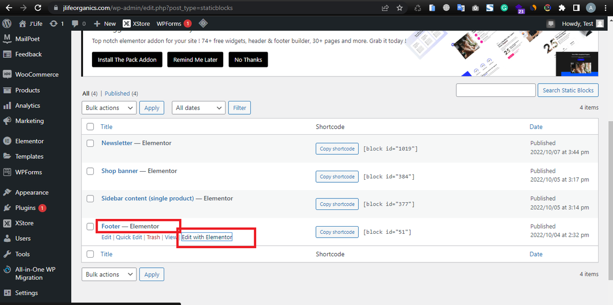Click Remind Me Later button
This screenshot has width=613, height=305.
point(195,60)
